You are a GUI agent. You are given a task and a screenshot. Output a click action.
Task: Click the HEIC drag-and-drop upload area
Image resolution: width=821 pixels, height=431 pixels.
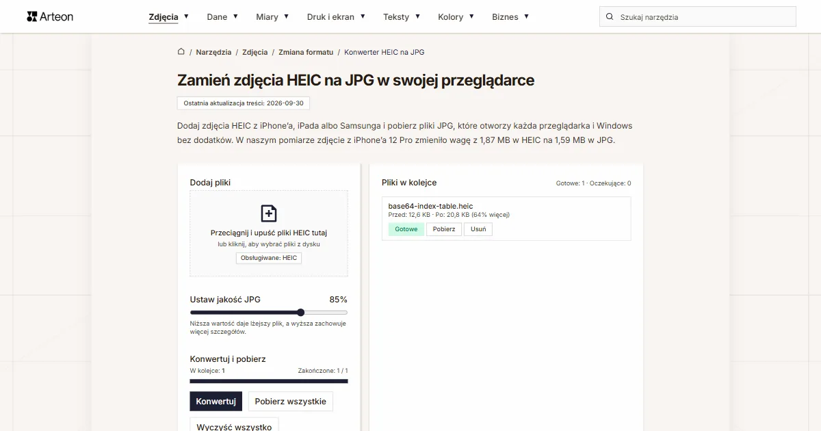(x=269, y=233)
